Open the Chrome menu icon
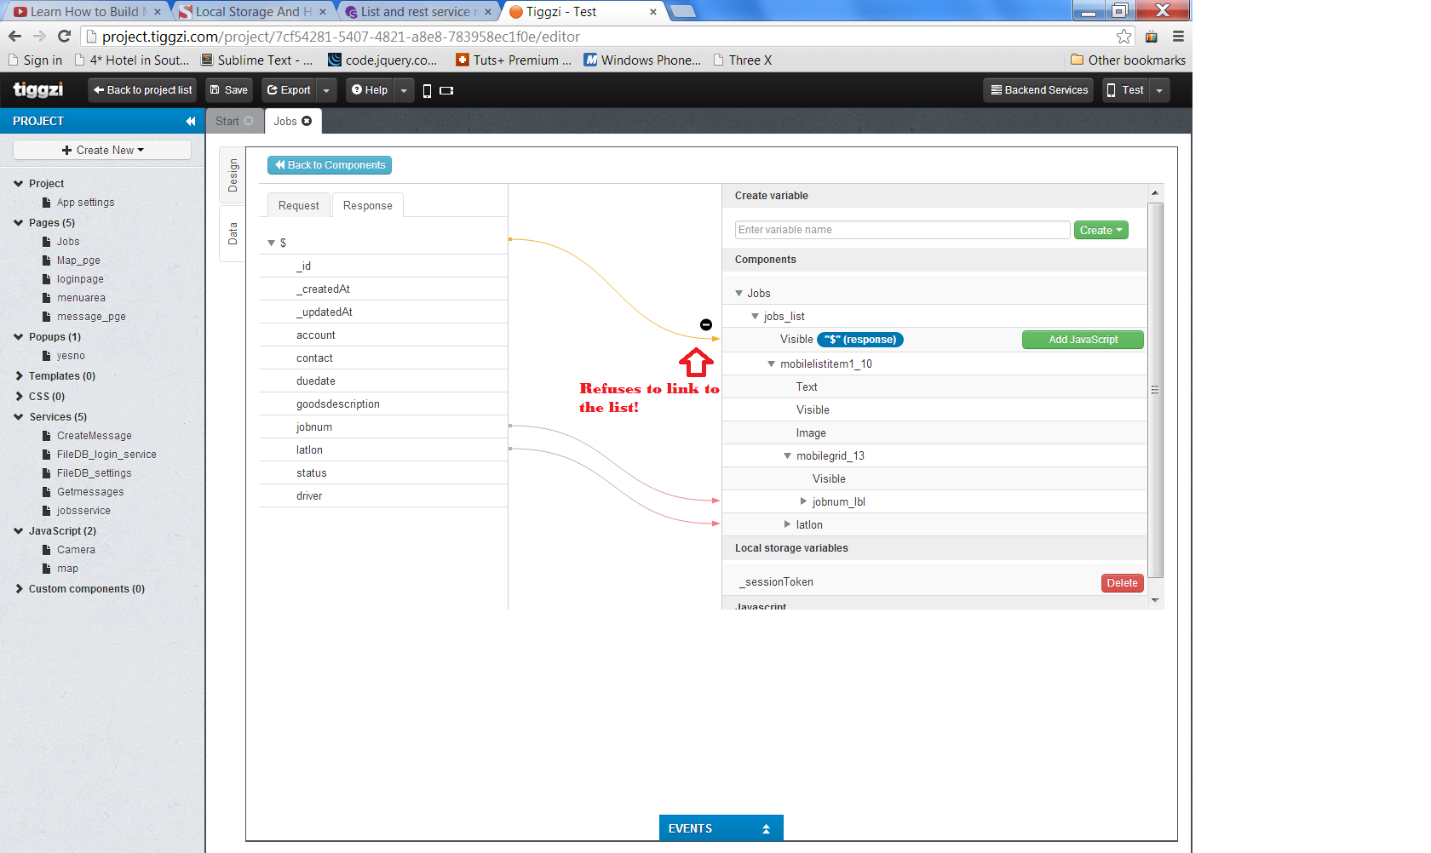 coord(1178,37)
